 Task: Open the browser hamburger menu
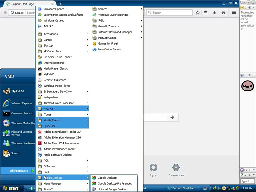(234, 12)
